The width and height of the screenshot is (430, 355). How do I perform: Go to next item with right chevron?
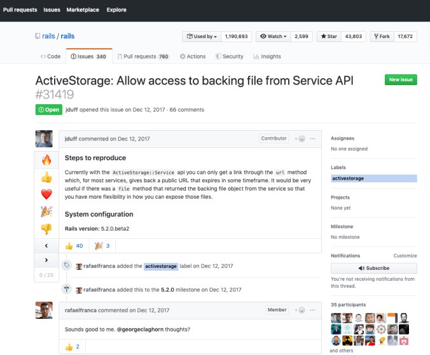[x=46, y=260]
